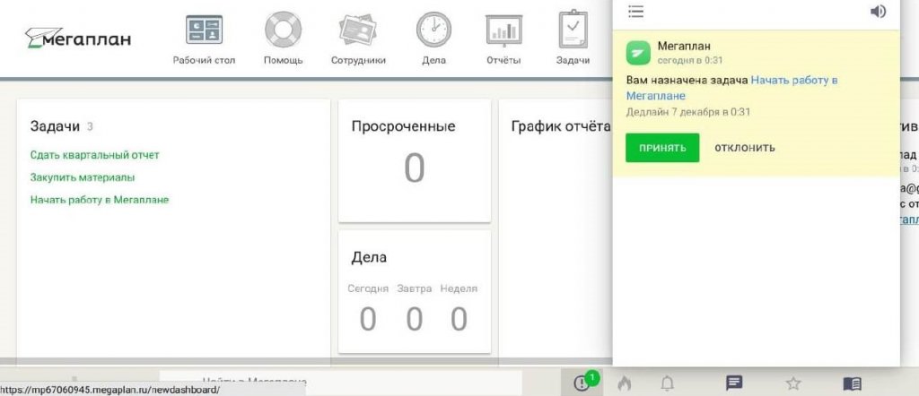Click notification timestamp сегодня в 0:31
The height and width of the screenshot is (396, 919).
690,60
